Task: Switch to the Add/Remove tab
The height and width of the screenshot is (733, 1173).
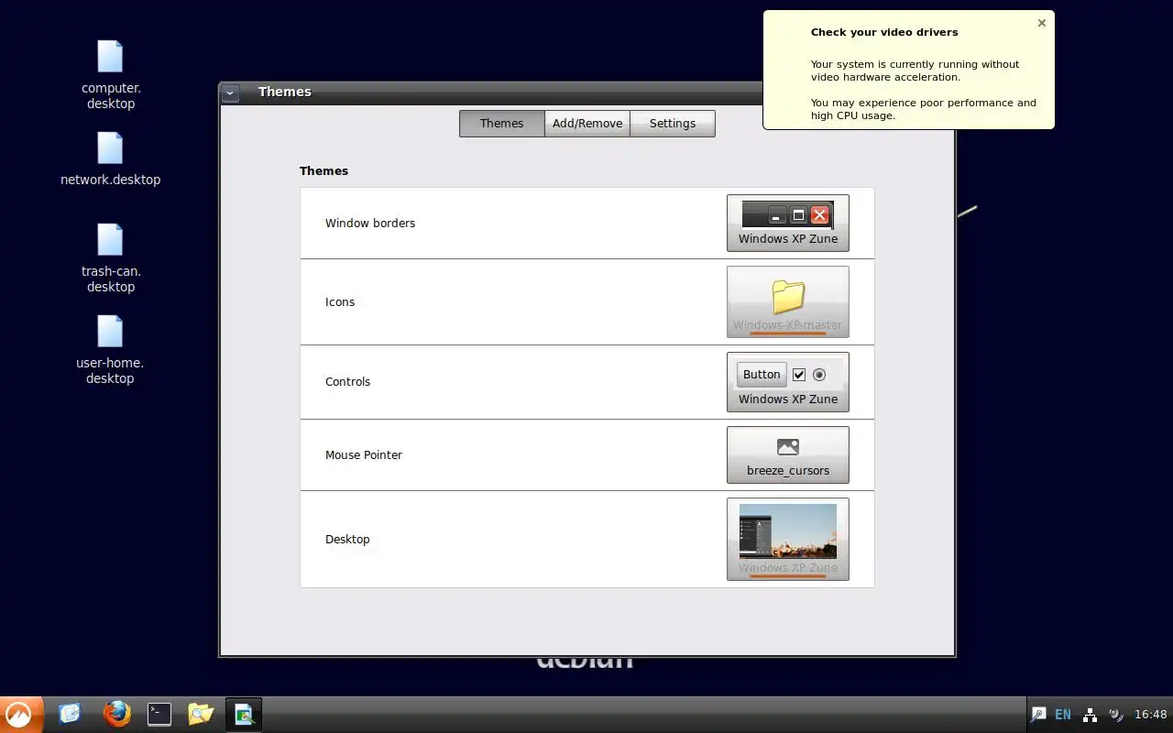Action: click(587, 124)
